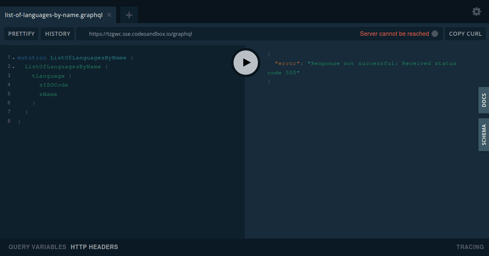The width and height of the screenshot is (489, 256).
Task: Switch to the HTTP Headers tab
Action: tap(94, 247)
